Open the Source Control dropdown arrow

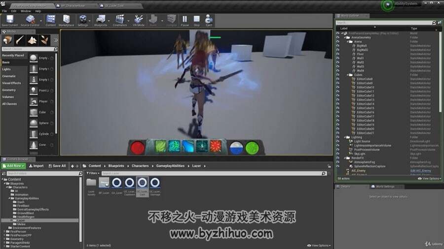(41, 21)
